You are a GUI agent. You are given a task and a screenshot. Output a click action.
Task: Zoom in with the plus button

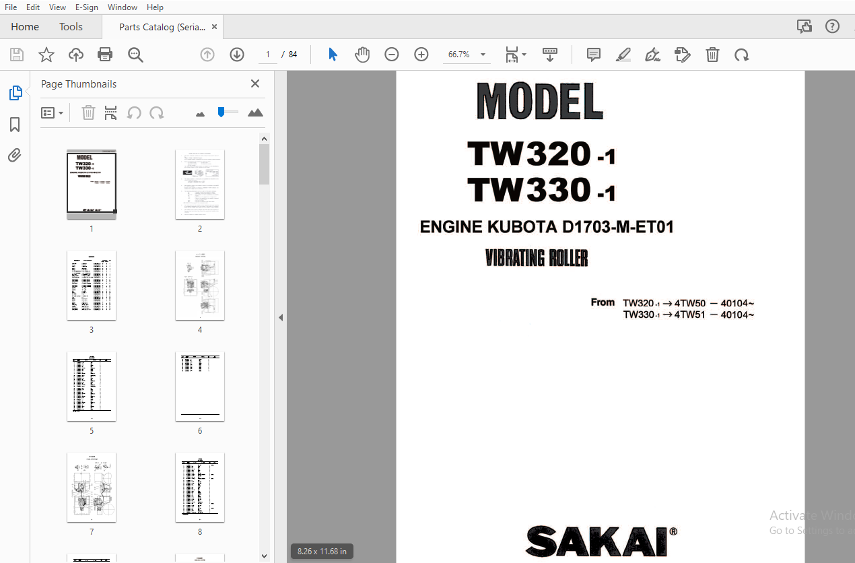coord(421,55)
